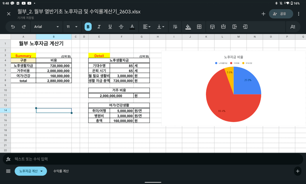This screenshot has height=184, width=306.
Task: Open the text color picker
Action: [x=132, y=27]
